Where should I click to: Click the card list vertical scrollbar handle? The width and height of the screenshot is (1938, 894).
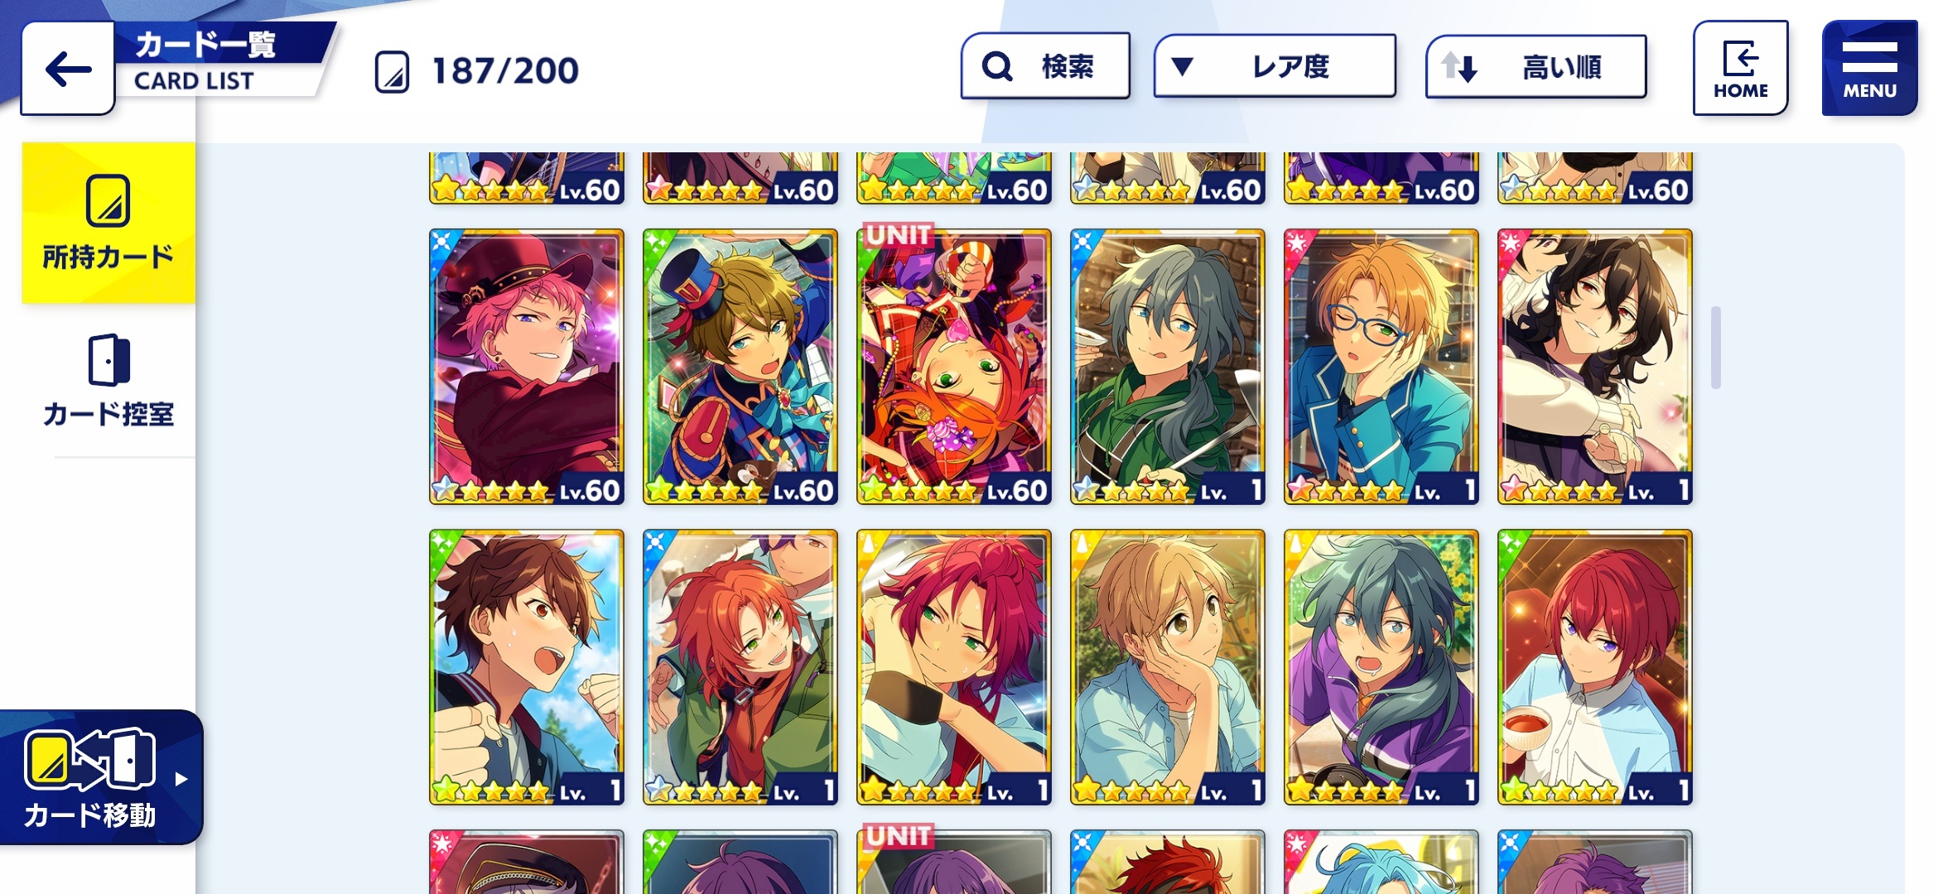pos(1716,348)
